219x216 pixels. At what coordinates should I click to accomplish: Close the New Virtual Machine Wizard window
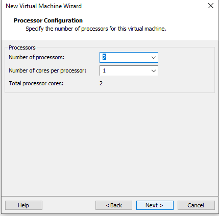[x=211, y=6]
